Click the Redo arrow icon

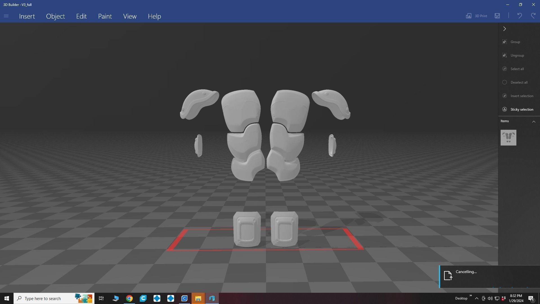point(533,16)
